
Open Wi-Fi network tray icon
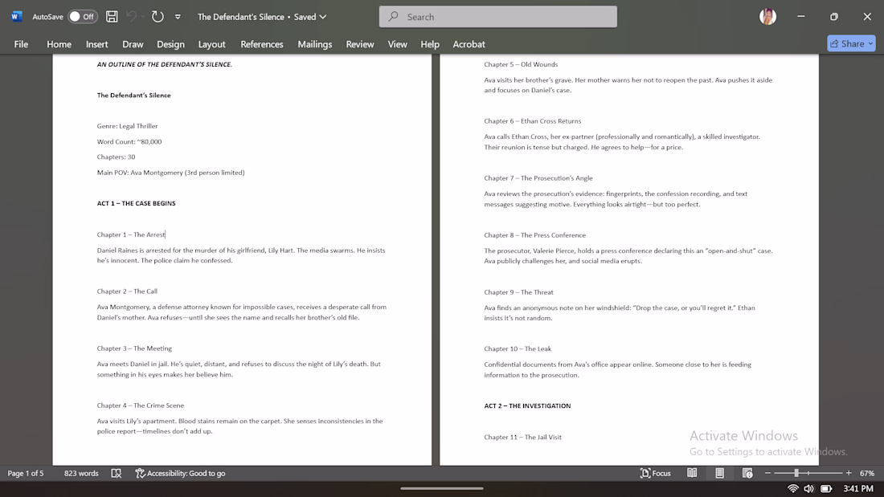pos(792,488)
